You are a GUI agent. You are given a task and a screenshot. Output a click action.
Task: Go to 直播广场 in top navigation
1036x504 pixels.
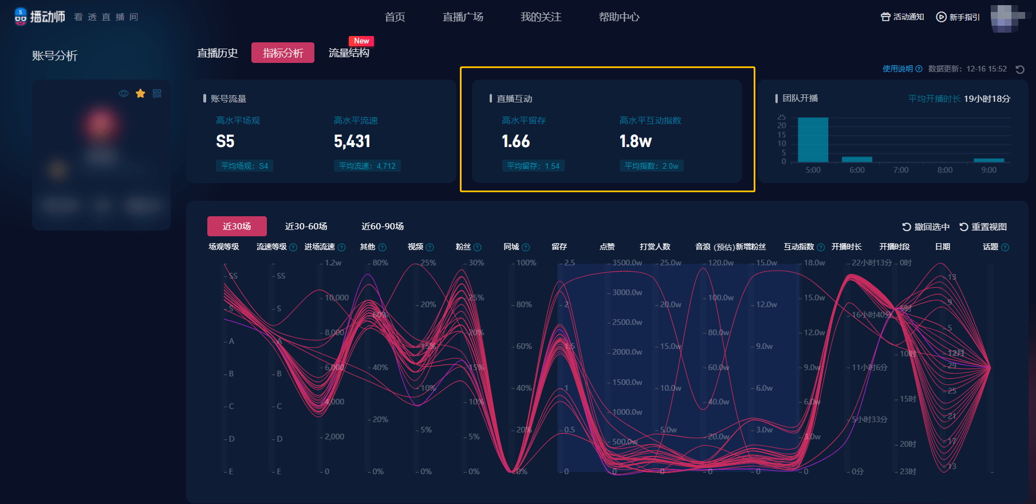pyautogui.click(x=463, y=17)
